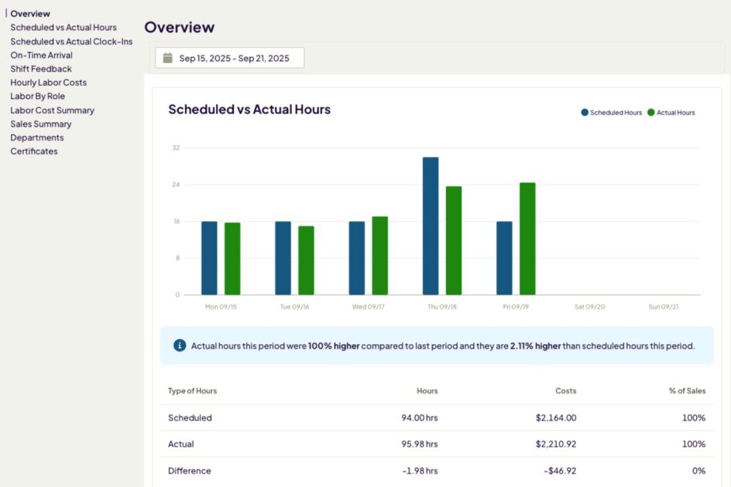
Task: Open Certificates from the sidebar
Action: pyautogui.click(x=34, y=152)
